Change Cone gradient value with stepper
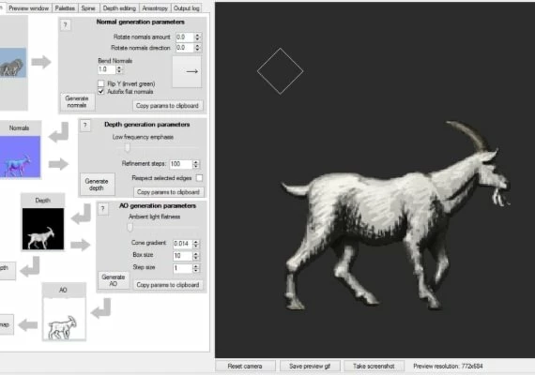 pyautogui.click(x=196, y=244)
